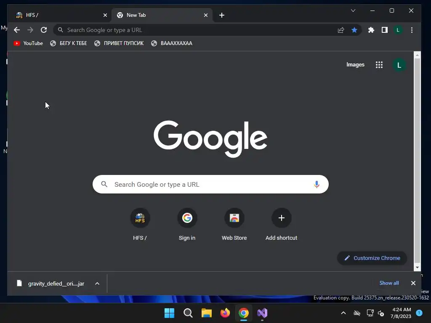Open the network tray icon
This screenshot has height=323, width=431.
pyautogui.click(x=370, y=313)
